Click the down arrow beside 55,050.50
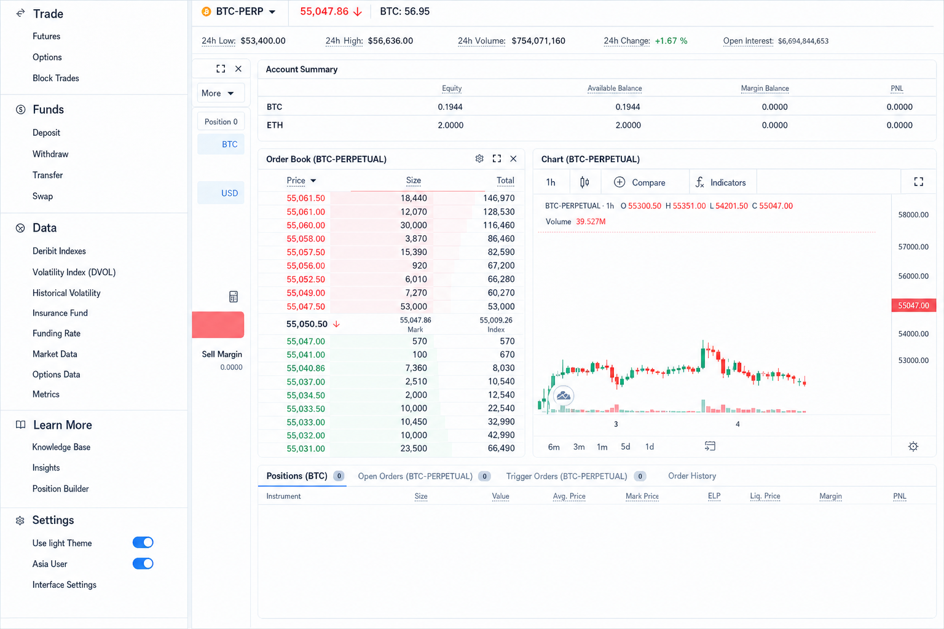The width and height of the screenshot is (944, 629). (336, 324)
